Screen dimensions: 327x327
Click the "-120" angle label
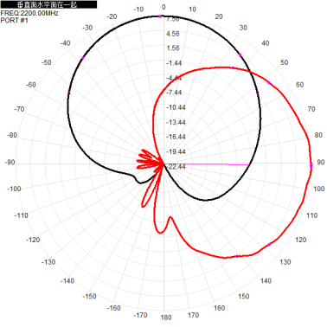click(33, 240)
